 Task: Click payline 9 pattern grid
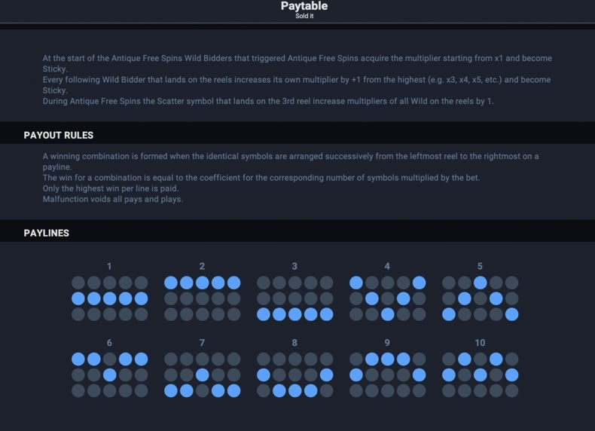tap(387, 374)
